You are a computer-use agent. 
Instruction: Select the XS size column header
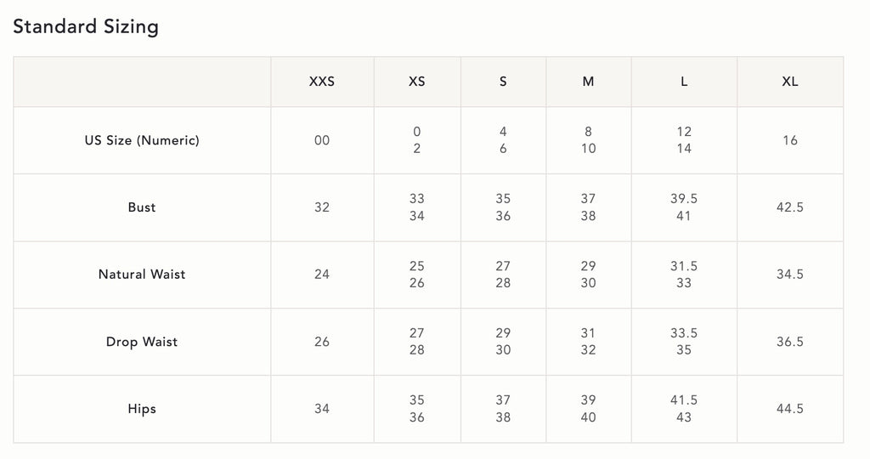click(x=416, y=82)
